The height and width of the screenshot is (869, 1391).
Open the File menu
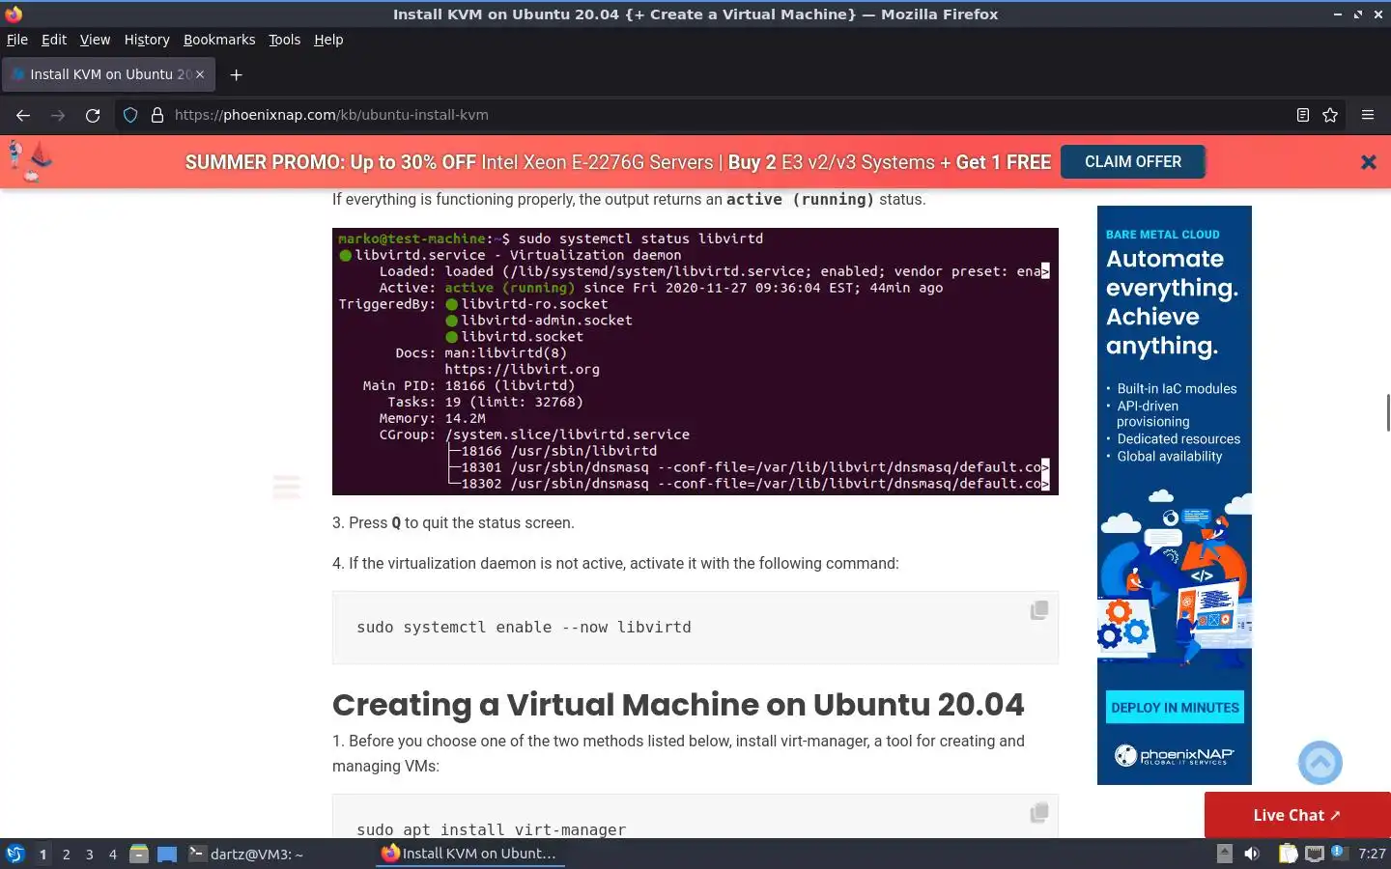pos(17,40)
